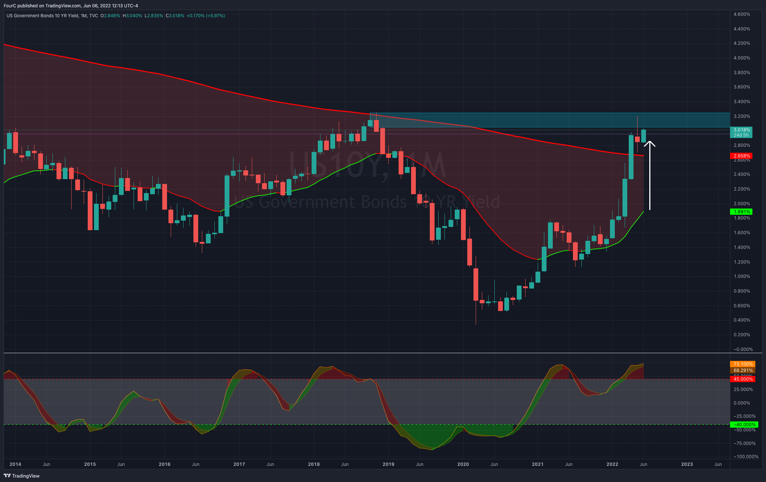Click the 1.600% price axis label
This screenshot has height=482, width=766.
coord(742,233)
